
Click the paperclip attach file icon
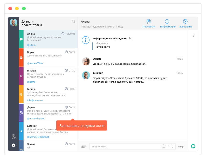click(84, 146)
